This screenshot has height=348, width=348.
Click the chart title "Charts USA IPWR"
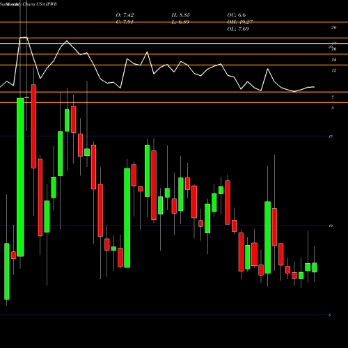[40, 4]
